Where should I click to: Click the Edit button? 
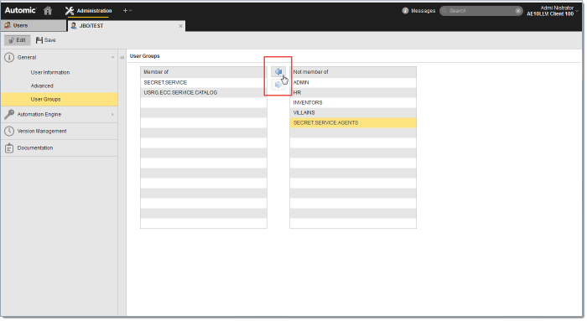(18, 40)
